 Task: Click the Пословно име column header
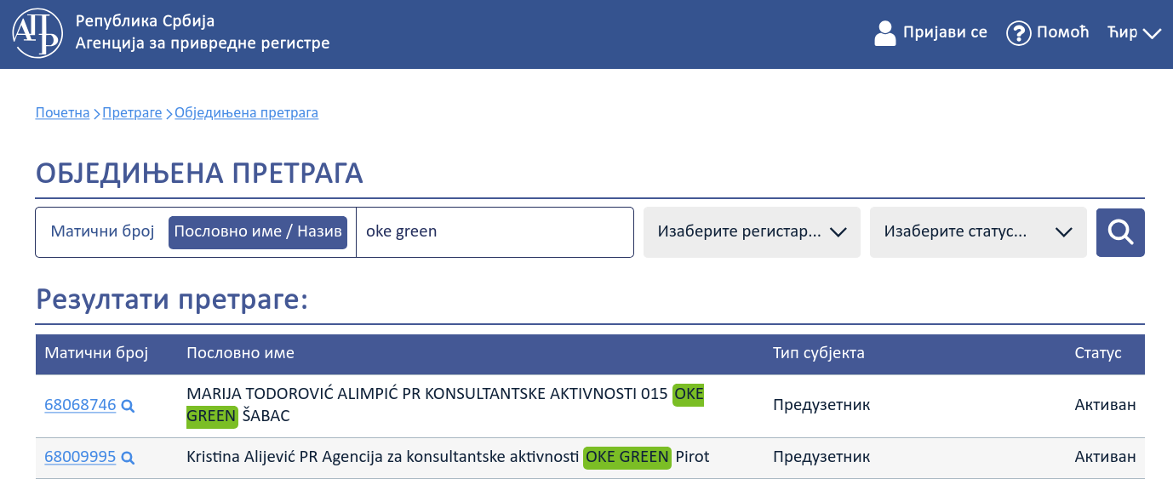pos(240,353)
